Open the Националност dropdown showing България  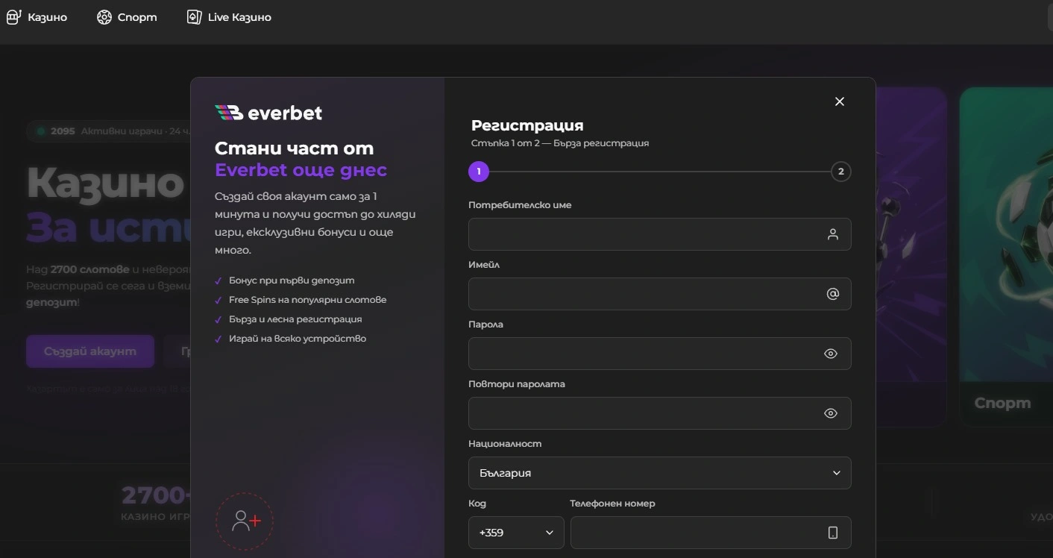coord(659,473)
